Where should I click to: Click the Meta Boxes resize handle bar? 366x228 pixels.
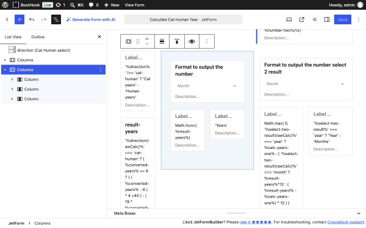click(236, 213)
